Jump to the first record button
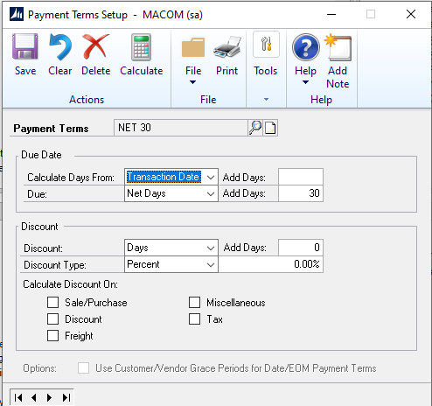The image size is (432, 406). [18, 397]
